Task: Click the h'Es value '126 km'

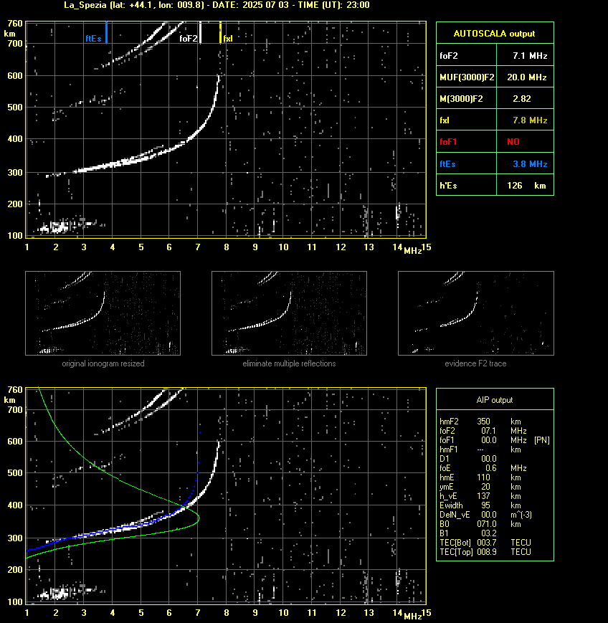Action: pos(525,185)
